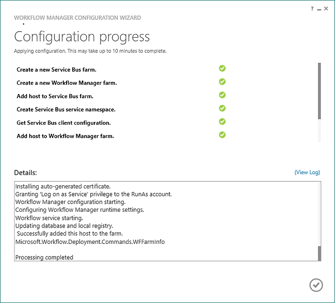Click 'Installing auto-generated certificate.' log line

coord(63,186)
